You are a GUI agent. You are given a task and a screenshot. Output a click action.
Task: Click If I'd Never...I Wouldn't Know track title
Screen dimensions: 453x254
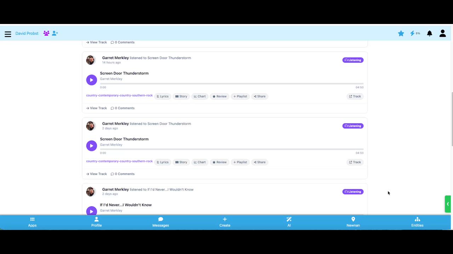click(126, 205)
